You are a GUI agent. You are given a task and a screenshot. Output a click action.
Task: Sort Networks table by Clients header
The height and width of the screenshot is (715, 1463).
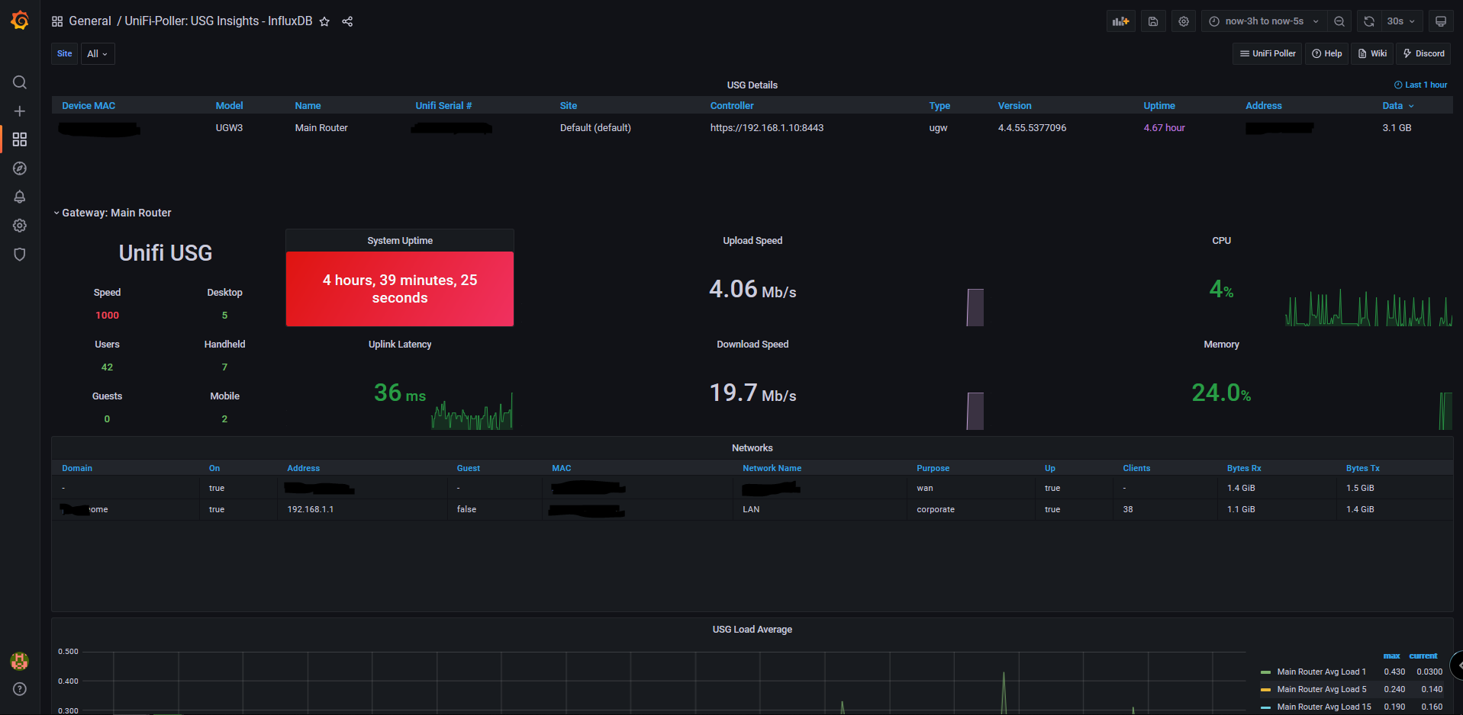point(1136,468)
